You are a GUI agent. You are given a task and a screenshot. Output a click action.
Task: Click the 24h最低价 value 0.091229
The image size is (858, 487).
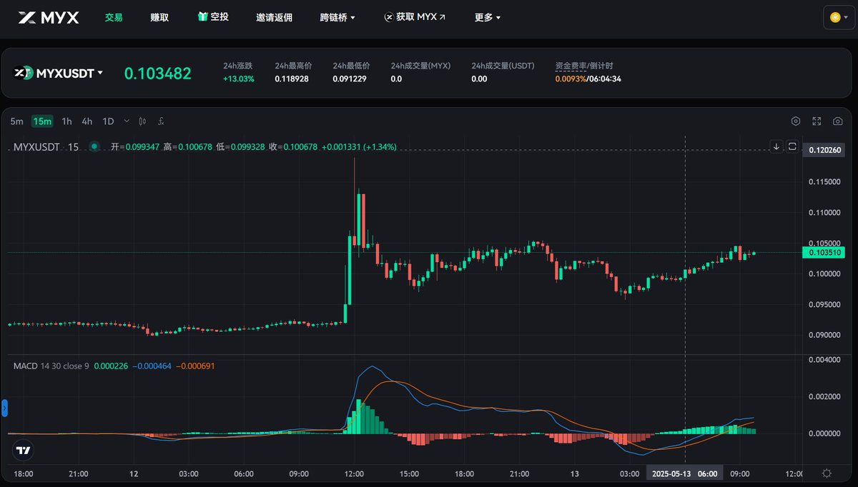click(350, 79)
